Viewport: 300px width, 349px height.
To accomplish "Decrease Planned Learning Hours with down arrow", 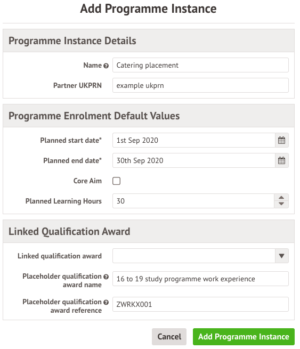I will pyautogui.click(x=281, y=204).
